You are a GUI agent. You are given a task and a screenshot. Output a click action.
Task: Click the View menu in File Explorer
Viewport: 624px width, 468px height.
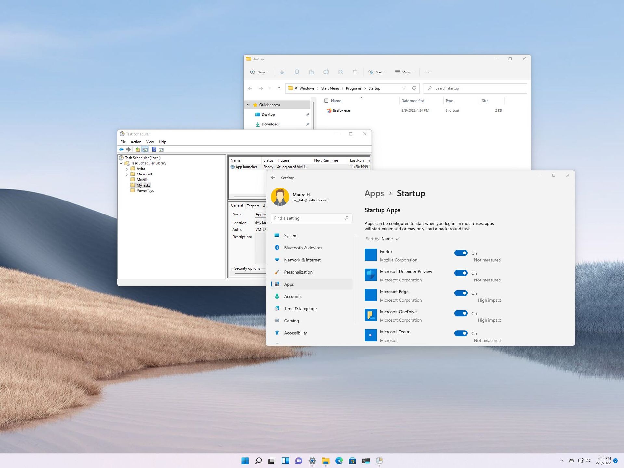405,72
